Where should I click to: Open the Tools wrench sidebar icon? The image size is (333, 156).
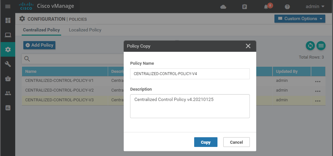(x=8, y=64)
